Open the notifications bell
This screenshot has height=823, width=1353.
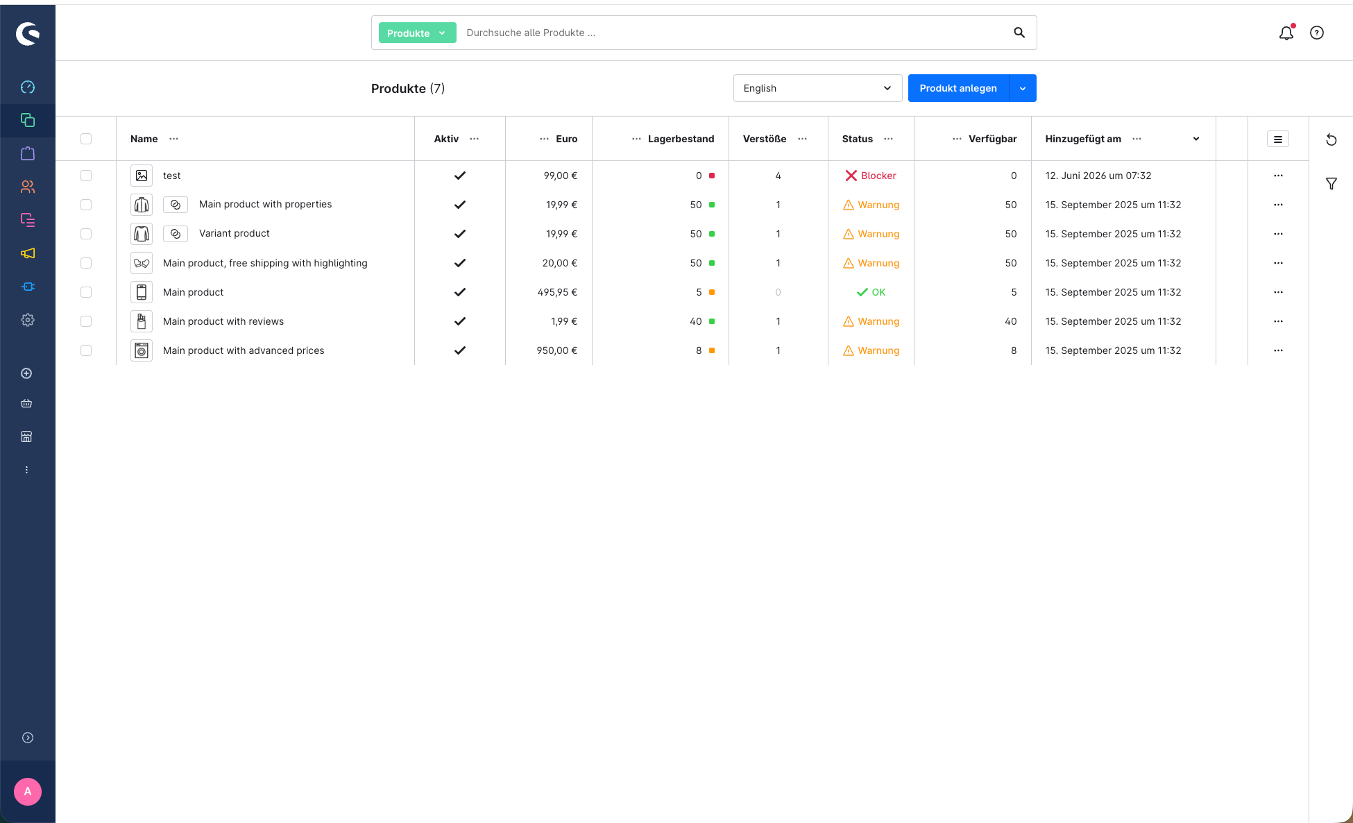(1286, 33)
